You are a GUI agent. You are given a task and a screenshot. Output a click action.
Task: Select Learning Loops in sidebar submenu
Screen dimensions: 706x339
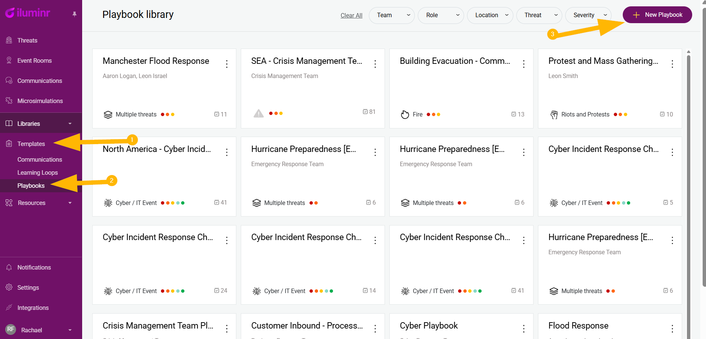[37, 172]
